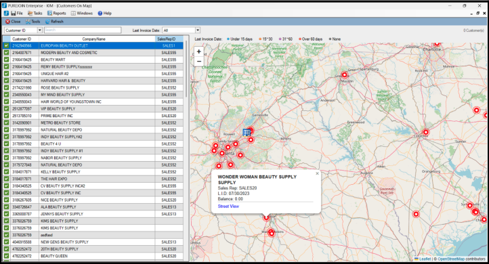Click the blue grid building marker on map

(247, 133)
